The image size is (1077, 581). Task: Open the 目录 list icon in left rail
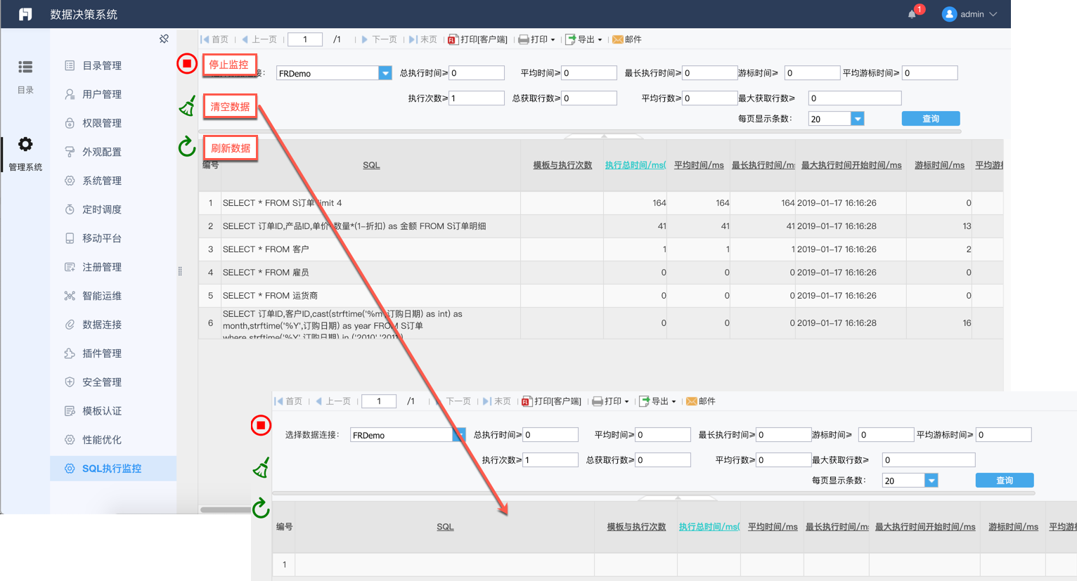[x=25, y=67]
